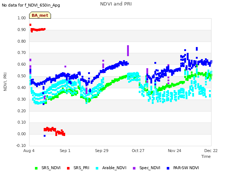Select the Spec_NDVI legend label
Image resolution: width=233 pixels, height=175 pixels.
pos(150,168)
